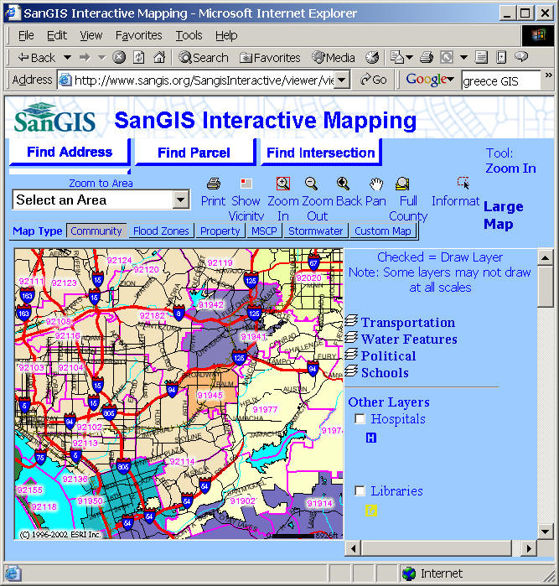Click the Back arrow in browser toolbar
Viewport: 559px width, 586px height.
[x=37, y=58]
